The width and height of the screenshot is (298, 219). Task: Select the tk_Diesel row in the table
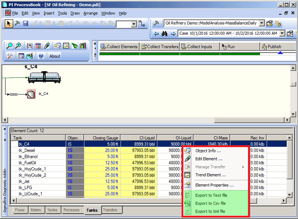click(149, 150)
